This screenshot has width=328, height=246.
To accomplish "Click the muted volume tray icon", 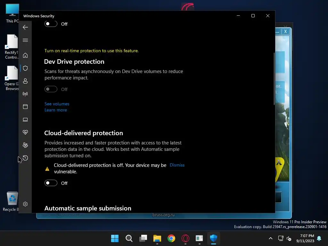I will 289,238.
